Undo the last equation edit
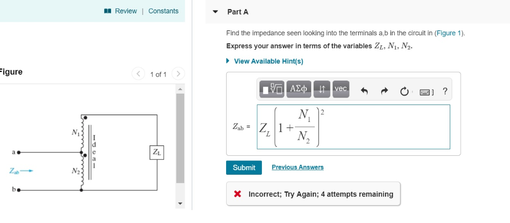The image size is (510, 223). (364, 92)
